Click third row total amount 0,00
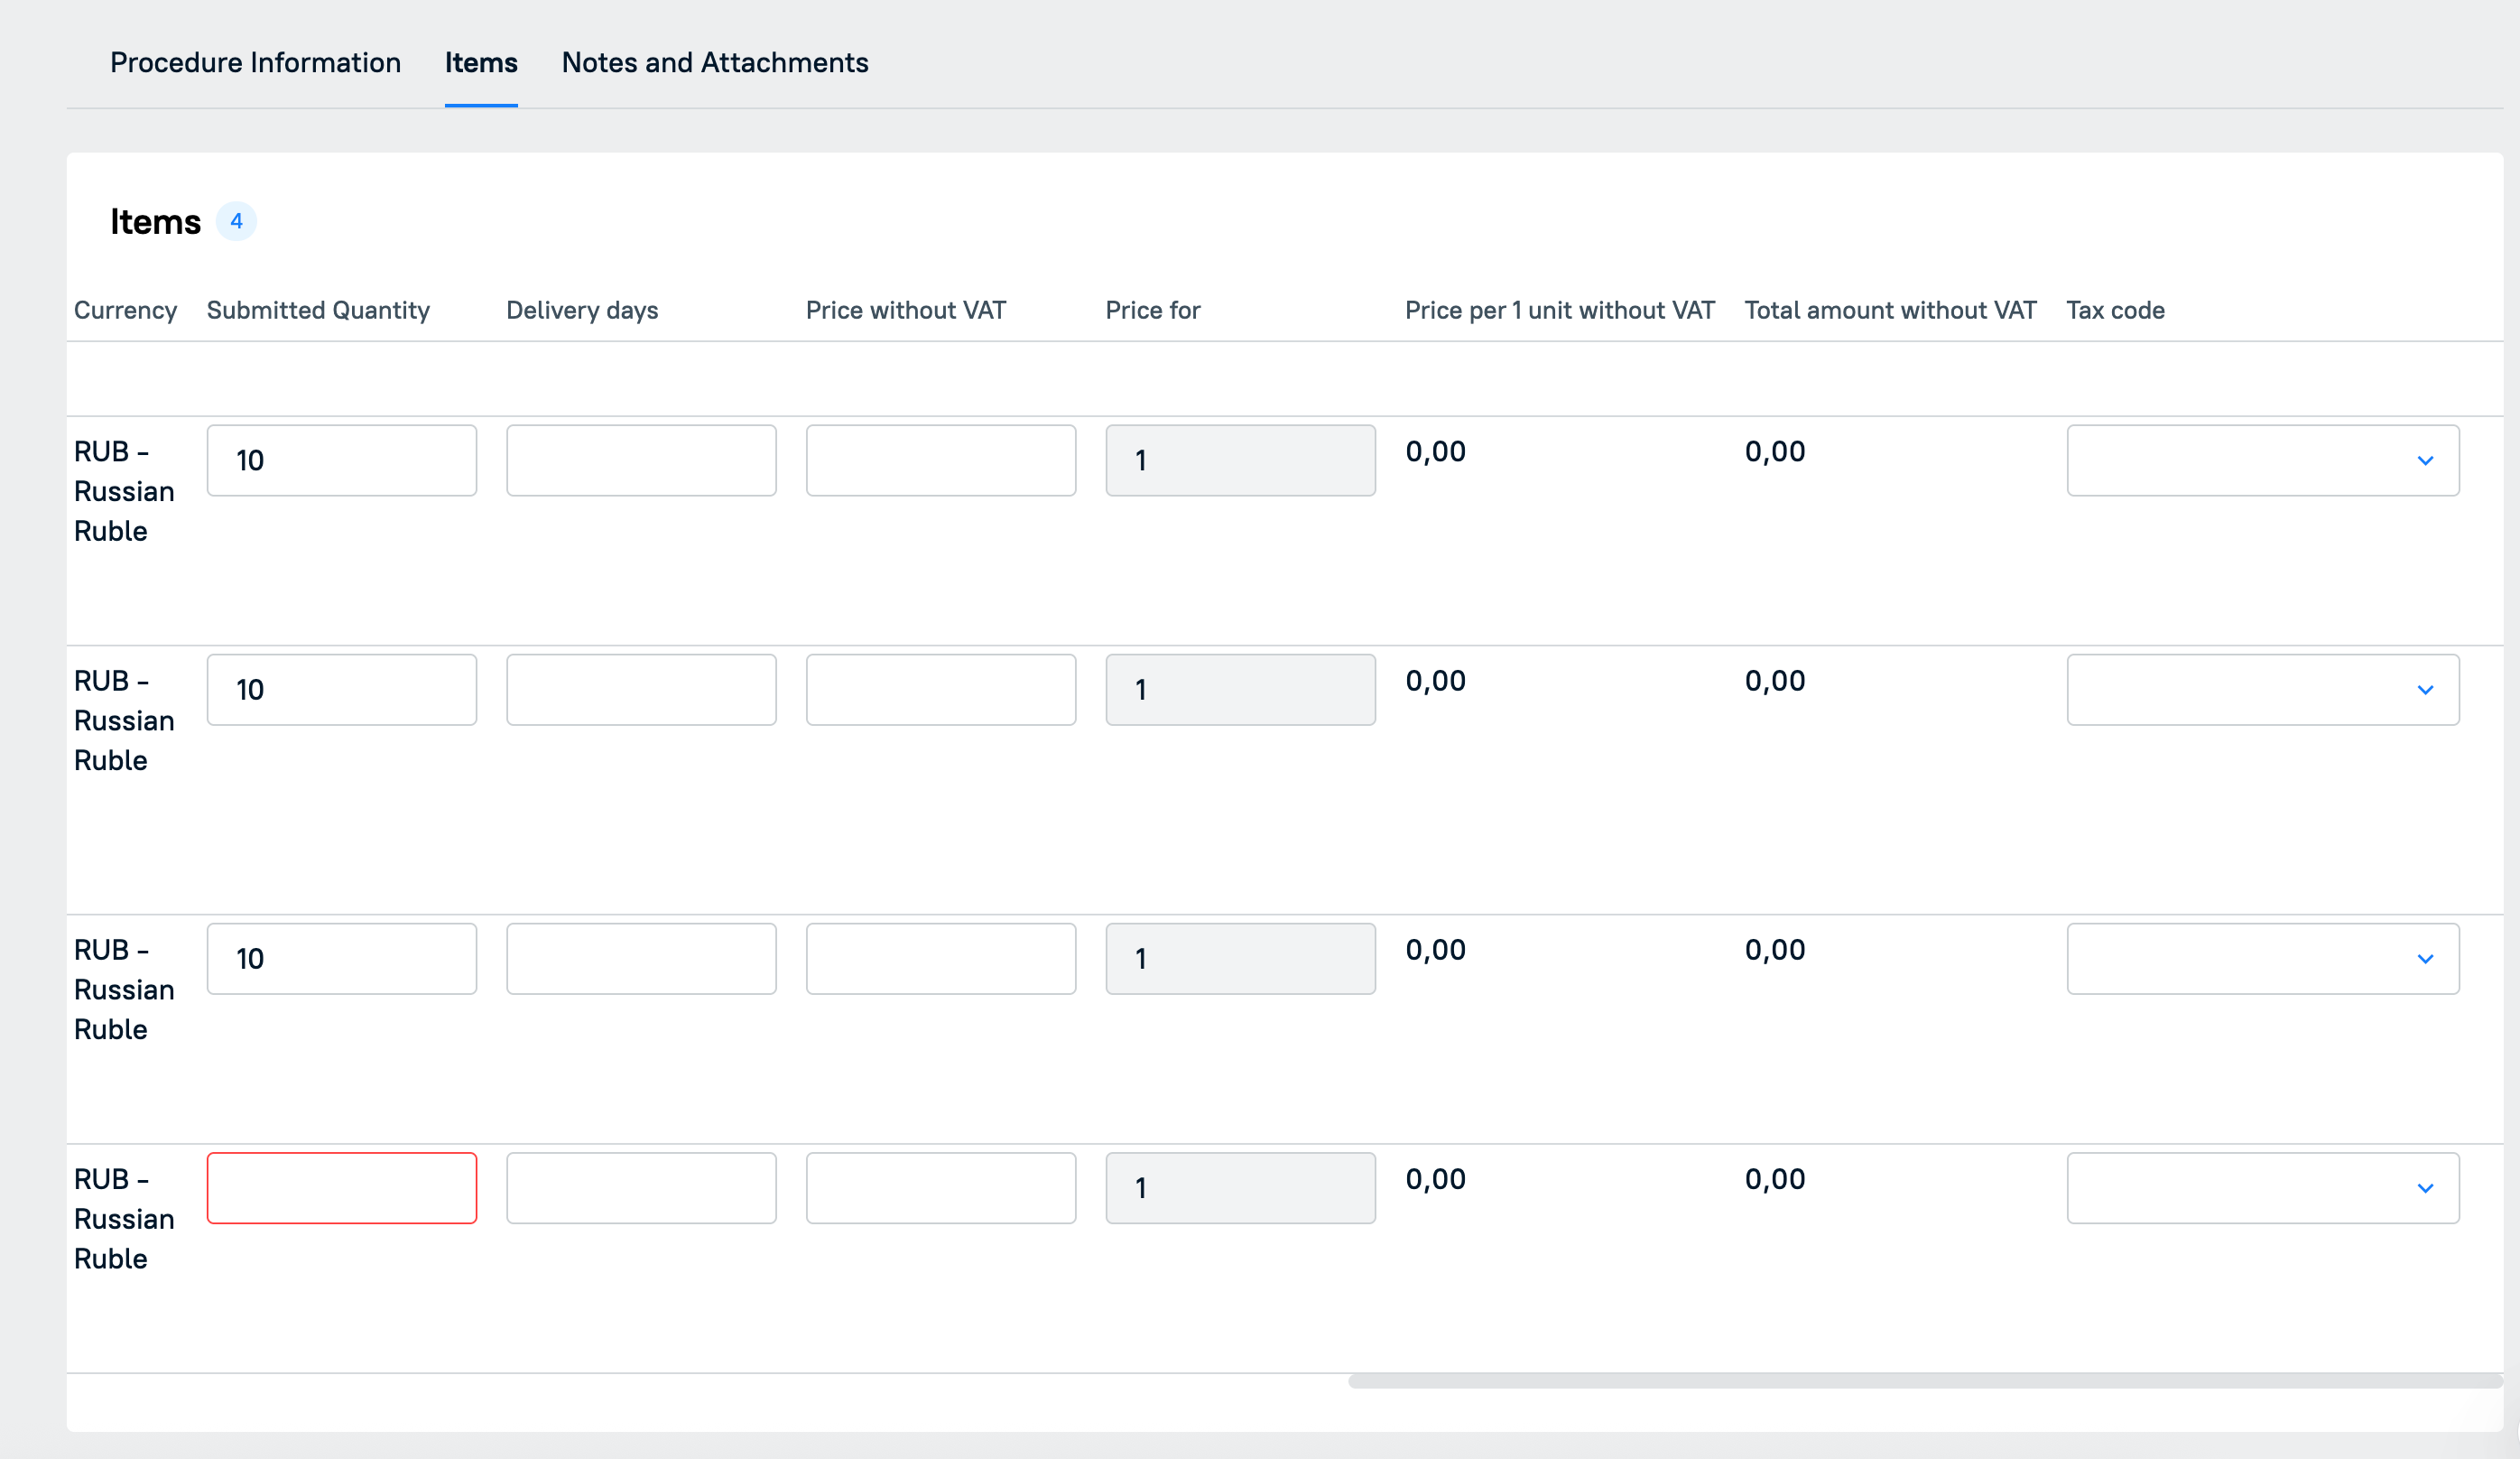The width and height of the screenshot is (2520, 1459). point(1775,949)
